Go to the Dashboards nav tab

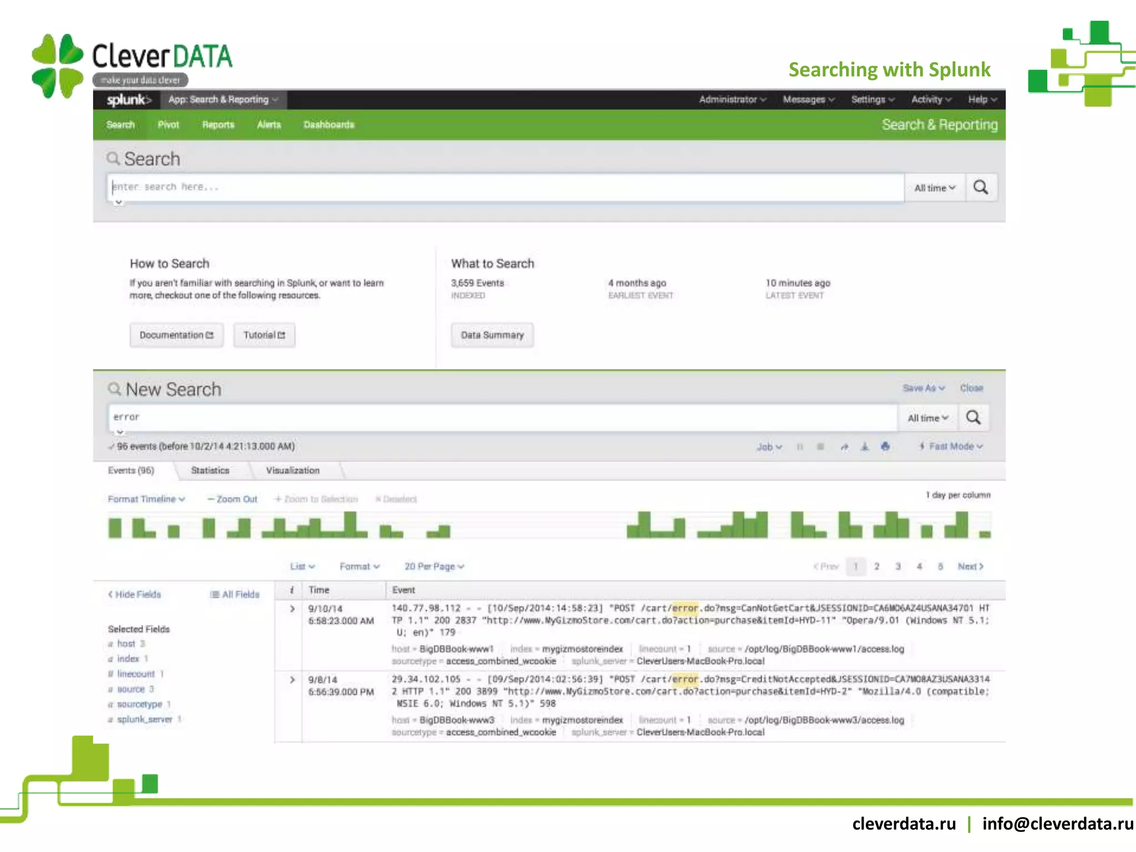point(329,125)
